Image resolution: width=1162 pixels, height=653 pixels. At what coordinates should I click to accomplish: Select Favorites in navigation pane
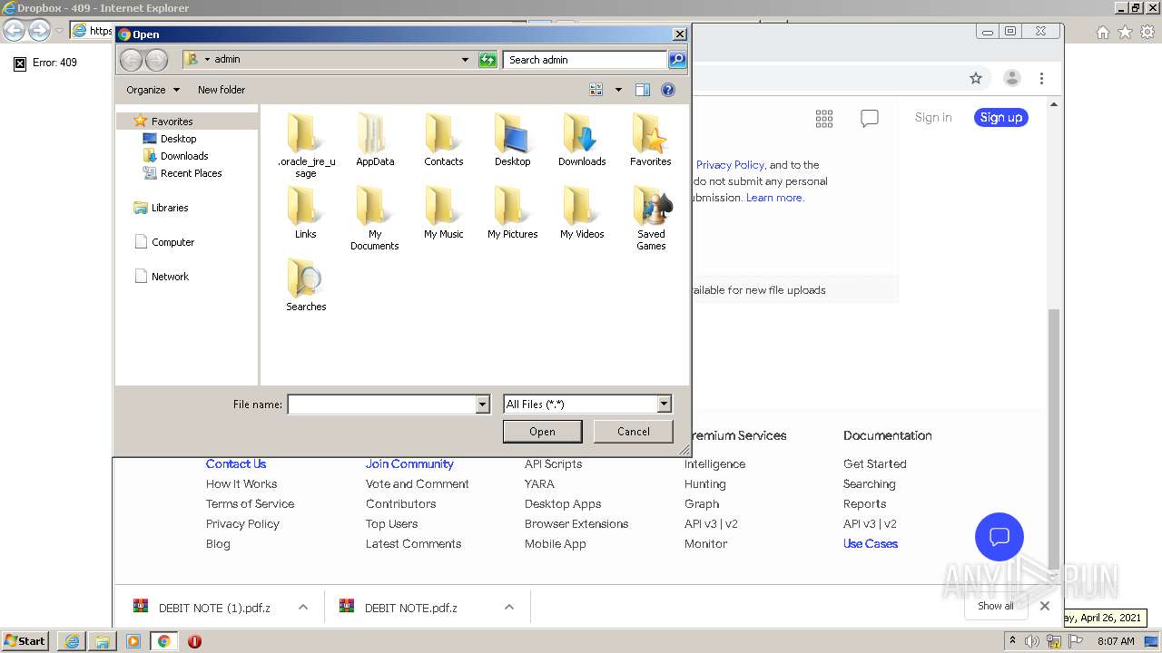click(x=172, y=122)
